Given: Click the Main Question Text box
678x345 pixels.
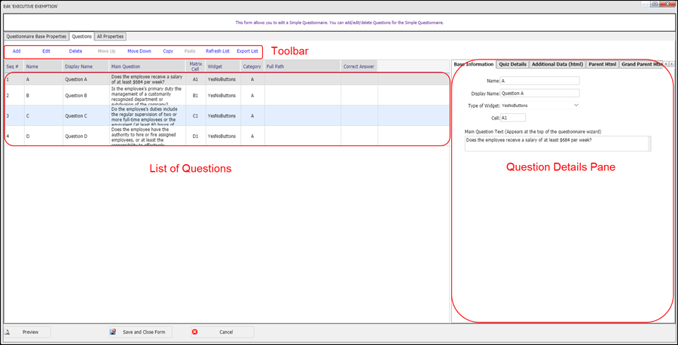Looking at the screenshot, I should [x=557, y=144].
